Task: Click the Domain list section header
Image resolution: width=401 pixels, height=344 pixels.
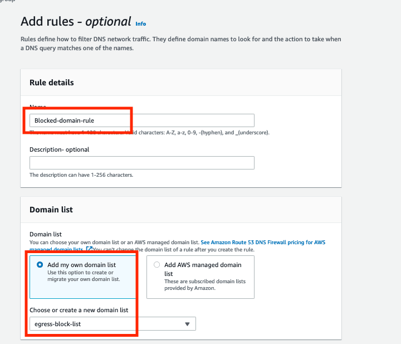Action: tap(51, 210)
